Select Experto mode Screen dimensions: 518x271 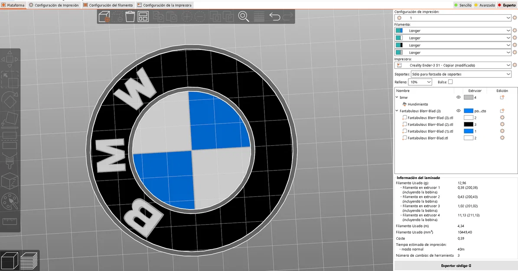point(507,5)
